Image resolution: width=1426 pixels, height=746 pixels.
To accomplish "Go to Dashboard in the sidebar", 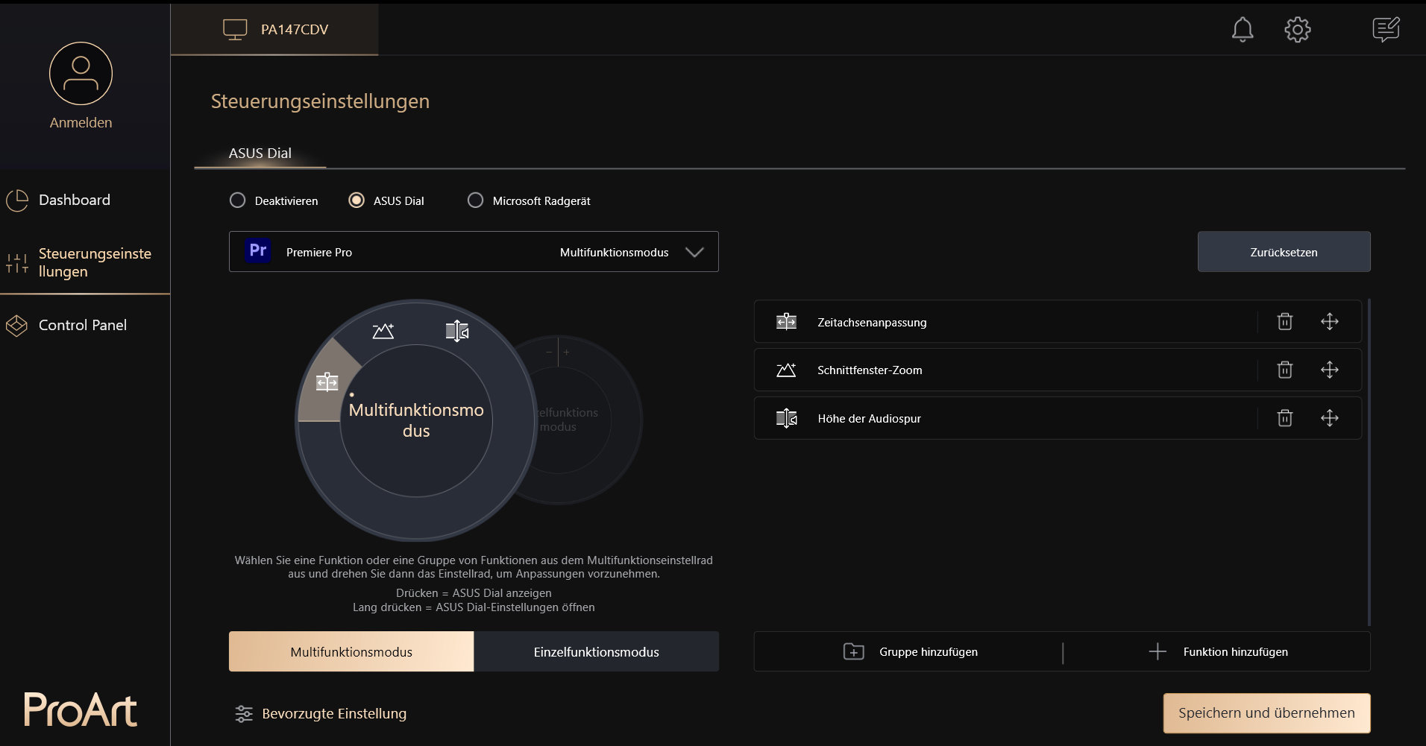I will [x=85, y=200].
